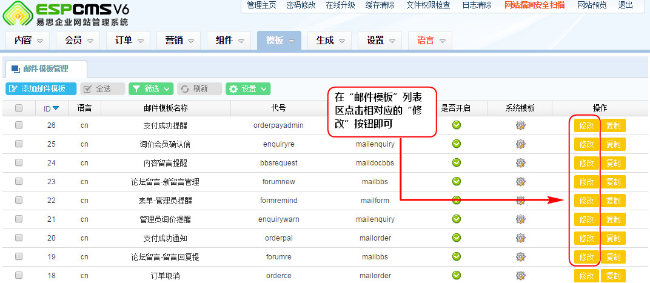Toggle enabled status for 询价会员确认信 row

pyautogui.click(x=457, y=144)
